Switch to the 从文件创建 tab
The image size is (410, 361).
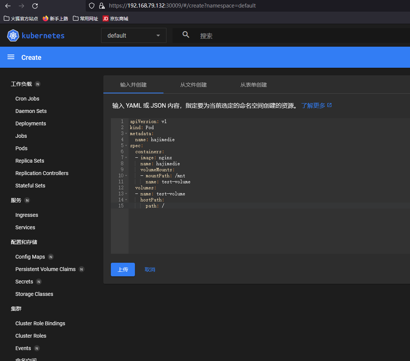click(x=194, y=85)
